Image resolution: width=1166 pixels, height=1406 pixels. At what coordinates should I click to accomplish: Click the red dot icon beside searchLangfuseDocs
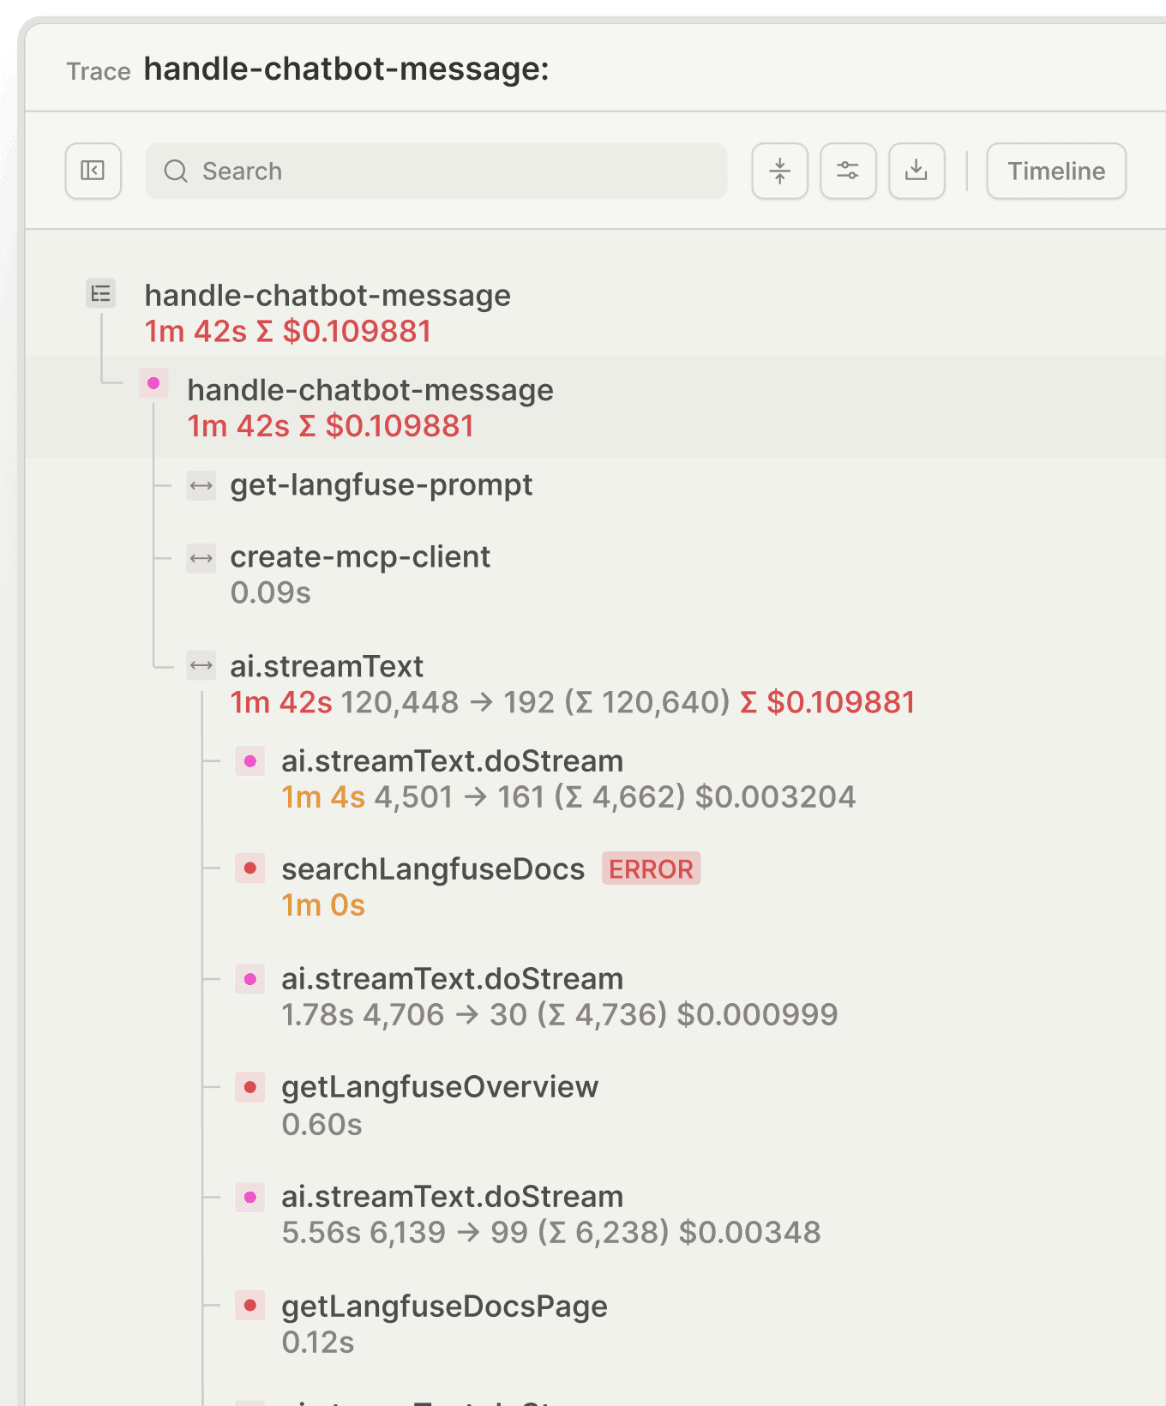click(250, 868)
